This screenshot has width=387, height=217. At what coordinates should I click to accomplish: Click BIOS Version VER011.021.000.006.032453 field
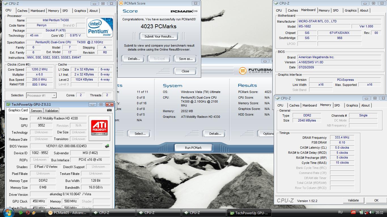66,146
